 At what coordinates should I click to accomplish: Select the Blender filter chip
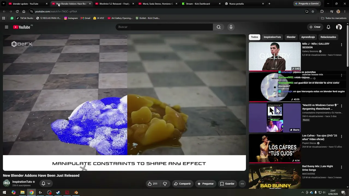(x=291, y=37)
